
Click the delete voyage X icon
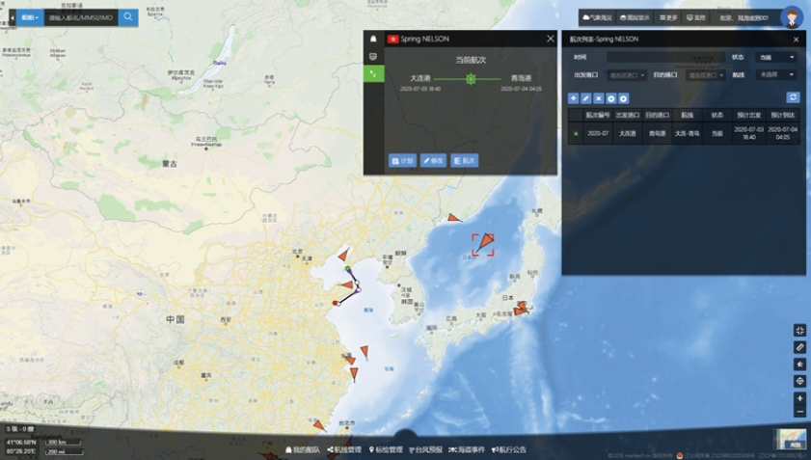point(598,98)
